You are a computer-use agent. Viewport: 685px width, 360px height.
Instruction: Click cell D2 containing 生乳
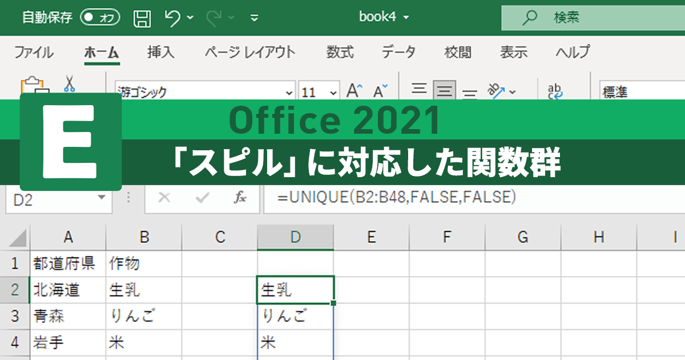point(296,290)
